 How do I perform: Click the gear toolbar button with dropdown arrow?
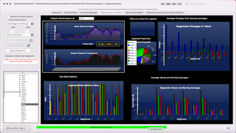pyautogui.click(x=174, y=4)
